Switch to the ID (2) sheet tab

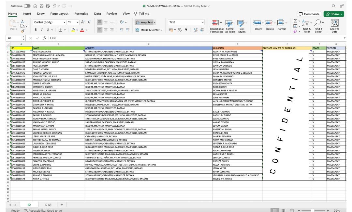48,205
